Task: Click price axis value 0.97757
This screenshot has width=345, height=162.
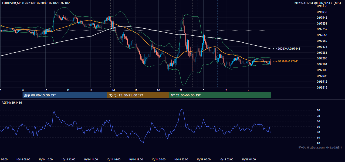Action: (x=322, y=29)
